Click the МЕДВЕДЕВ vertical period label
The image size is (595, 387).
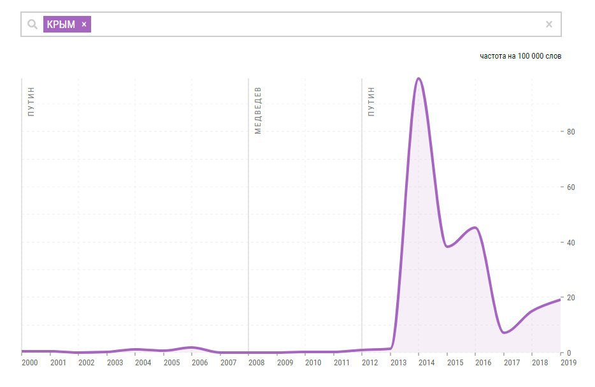point(257,110)
